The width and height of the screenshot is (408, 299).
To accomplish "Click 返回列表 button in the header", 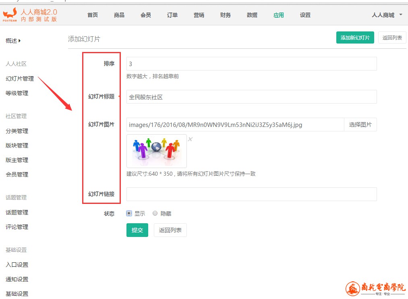I will point(392,37).
